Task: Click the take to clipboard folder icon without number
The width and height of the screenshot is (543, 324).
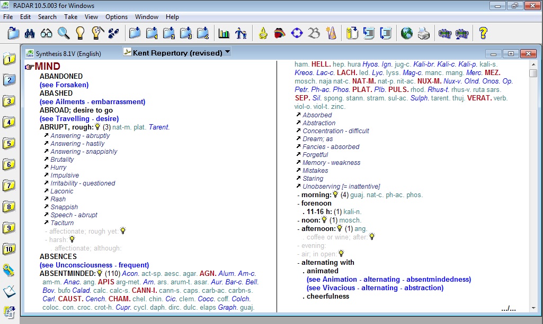Action: coord(135,33)
